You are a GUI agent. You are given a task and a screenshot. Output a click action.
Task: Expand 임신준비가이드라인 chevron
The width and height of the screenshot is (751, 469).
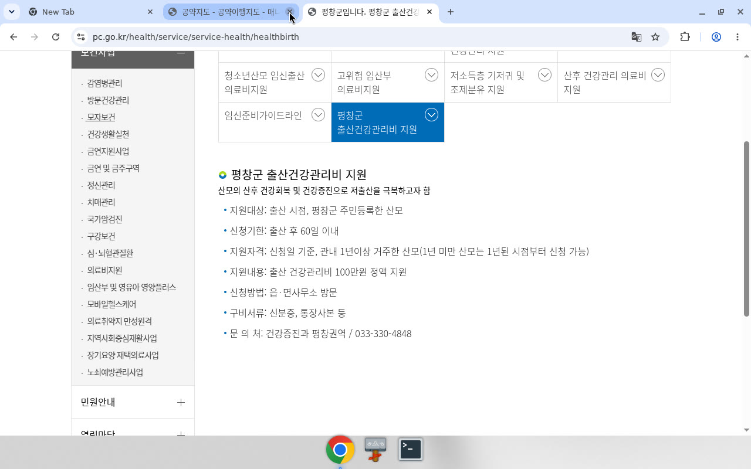[318, 115]
